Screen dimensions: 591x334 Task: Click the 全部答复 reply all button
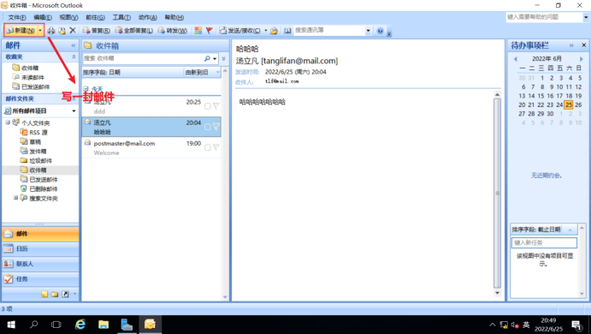pos(134,31)
